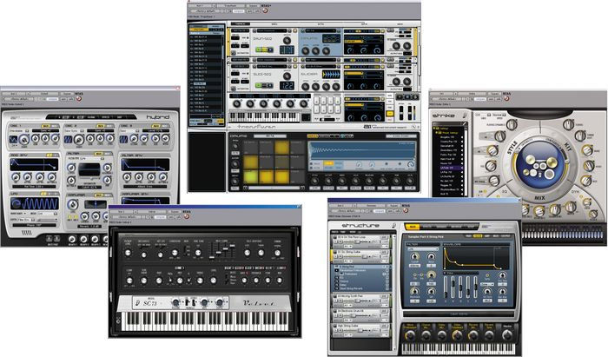Click the Velvet script logo

click(x=257, y=303)
